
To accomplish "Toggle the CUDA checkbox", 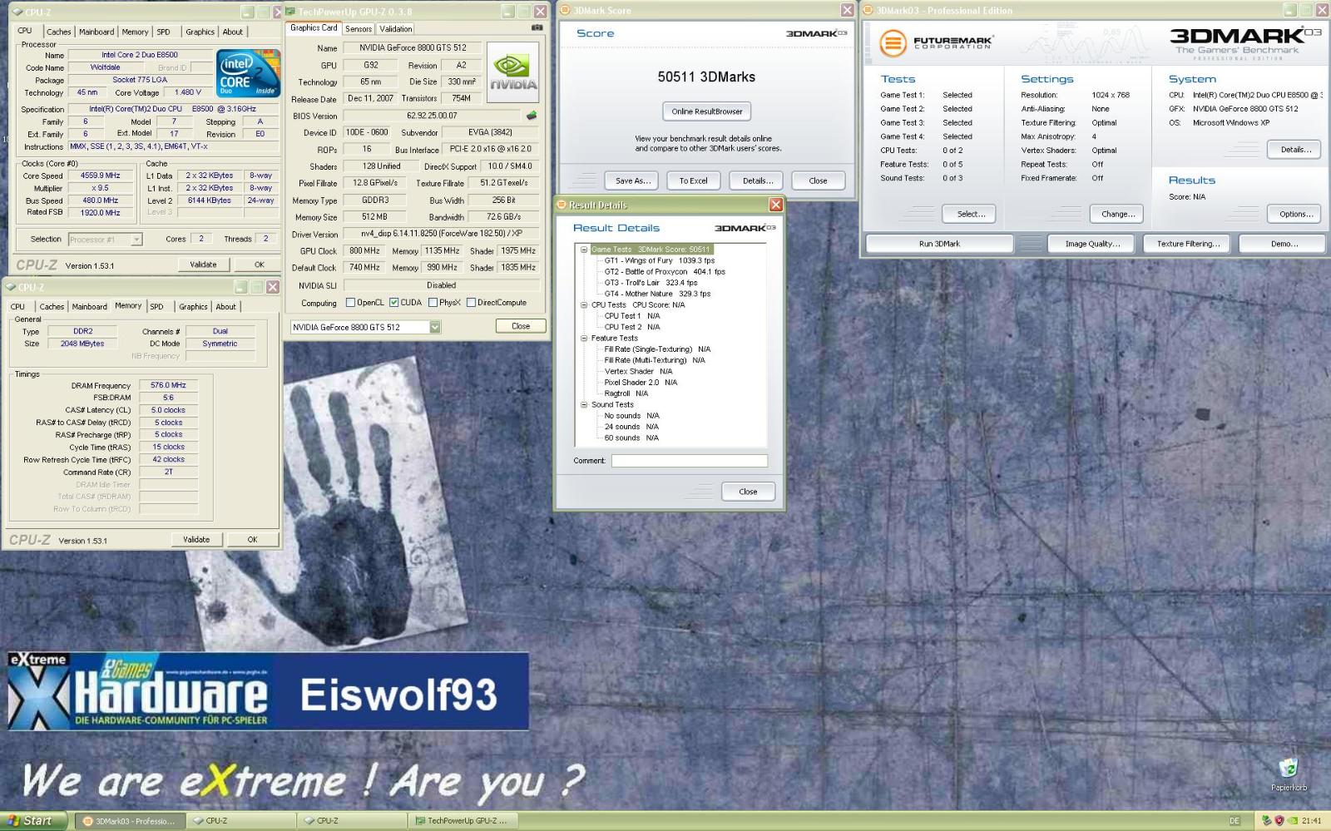I will [393, 303].
